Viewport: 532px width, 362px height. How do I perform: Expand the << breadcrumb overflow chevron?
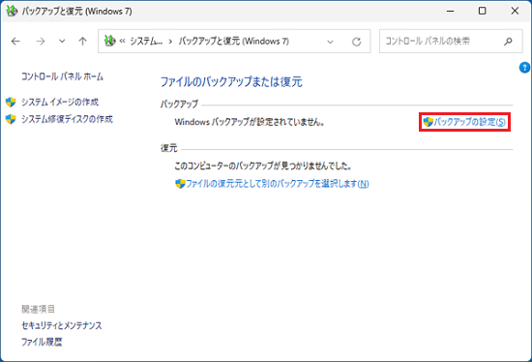[x=123, y=42]
